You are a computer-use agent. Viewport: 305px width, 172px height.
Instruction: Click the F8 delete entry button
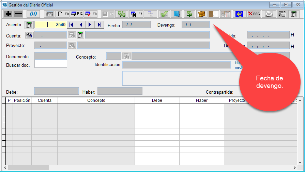tap(91, 14)
